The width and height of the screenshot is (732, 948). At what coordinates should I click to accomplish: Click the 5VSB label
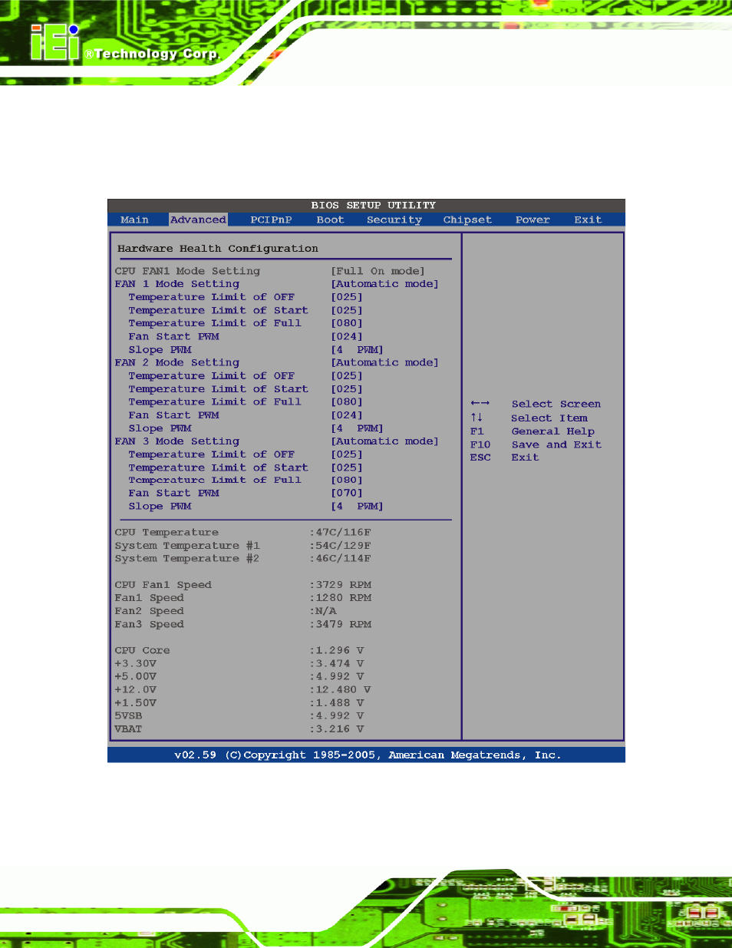[128, 716]
